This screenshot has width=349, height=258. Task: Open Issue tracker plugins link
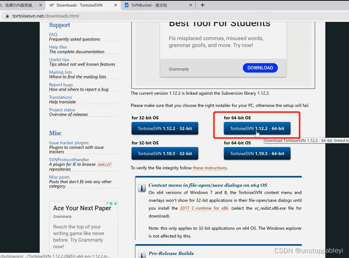(x=69, y=143)
